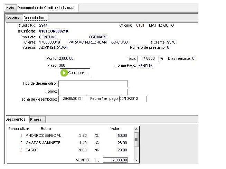This screenshot has height=169, width=226.
Task: Click the 1.00 percent rate cell
Action: (83, 150)
